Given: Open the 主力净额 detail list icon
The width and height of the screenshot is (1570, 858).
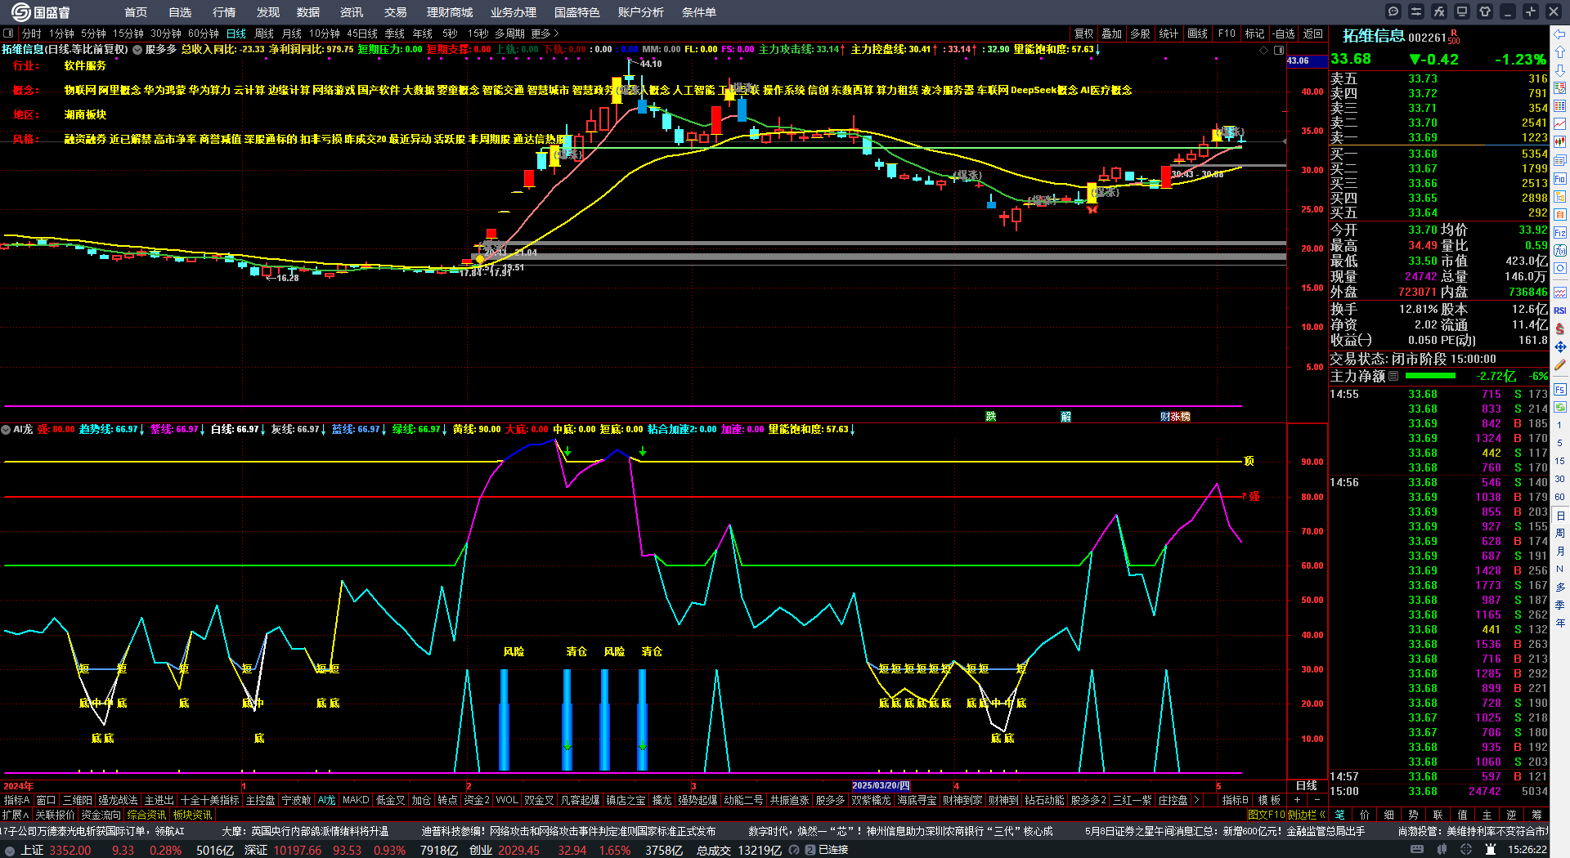Looking at the screenshot, I should 1394,376.
